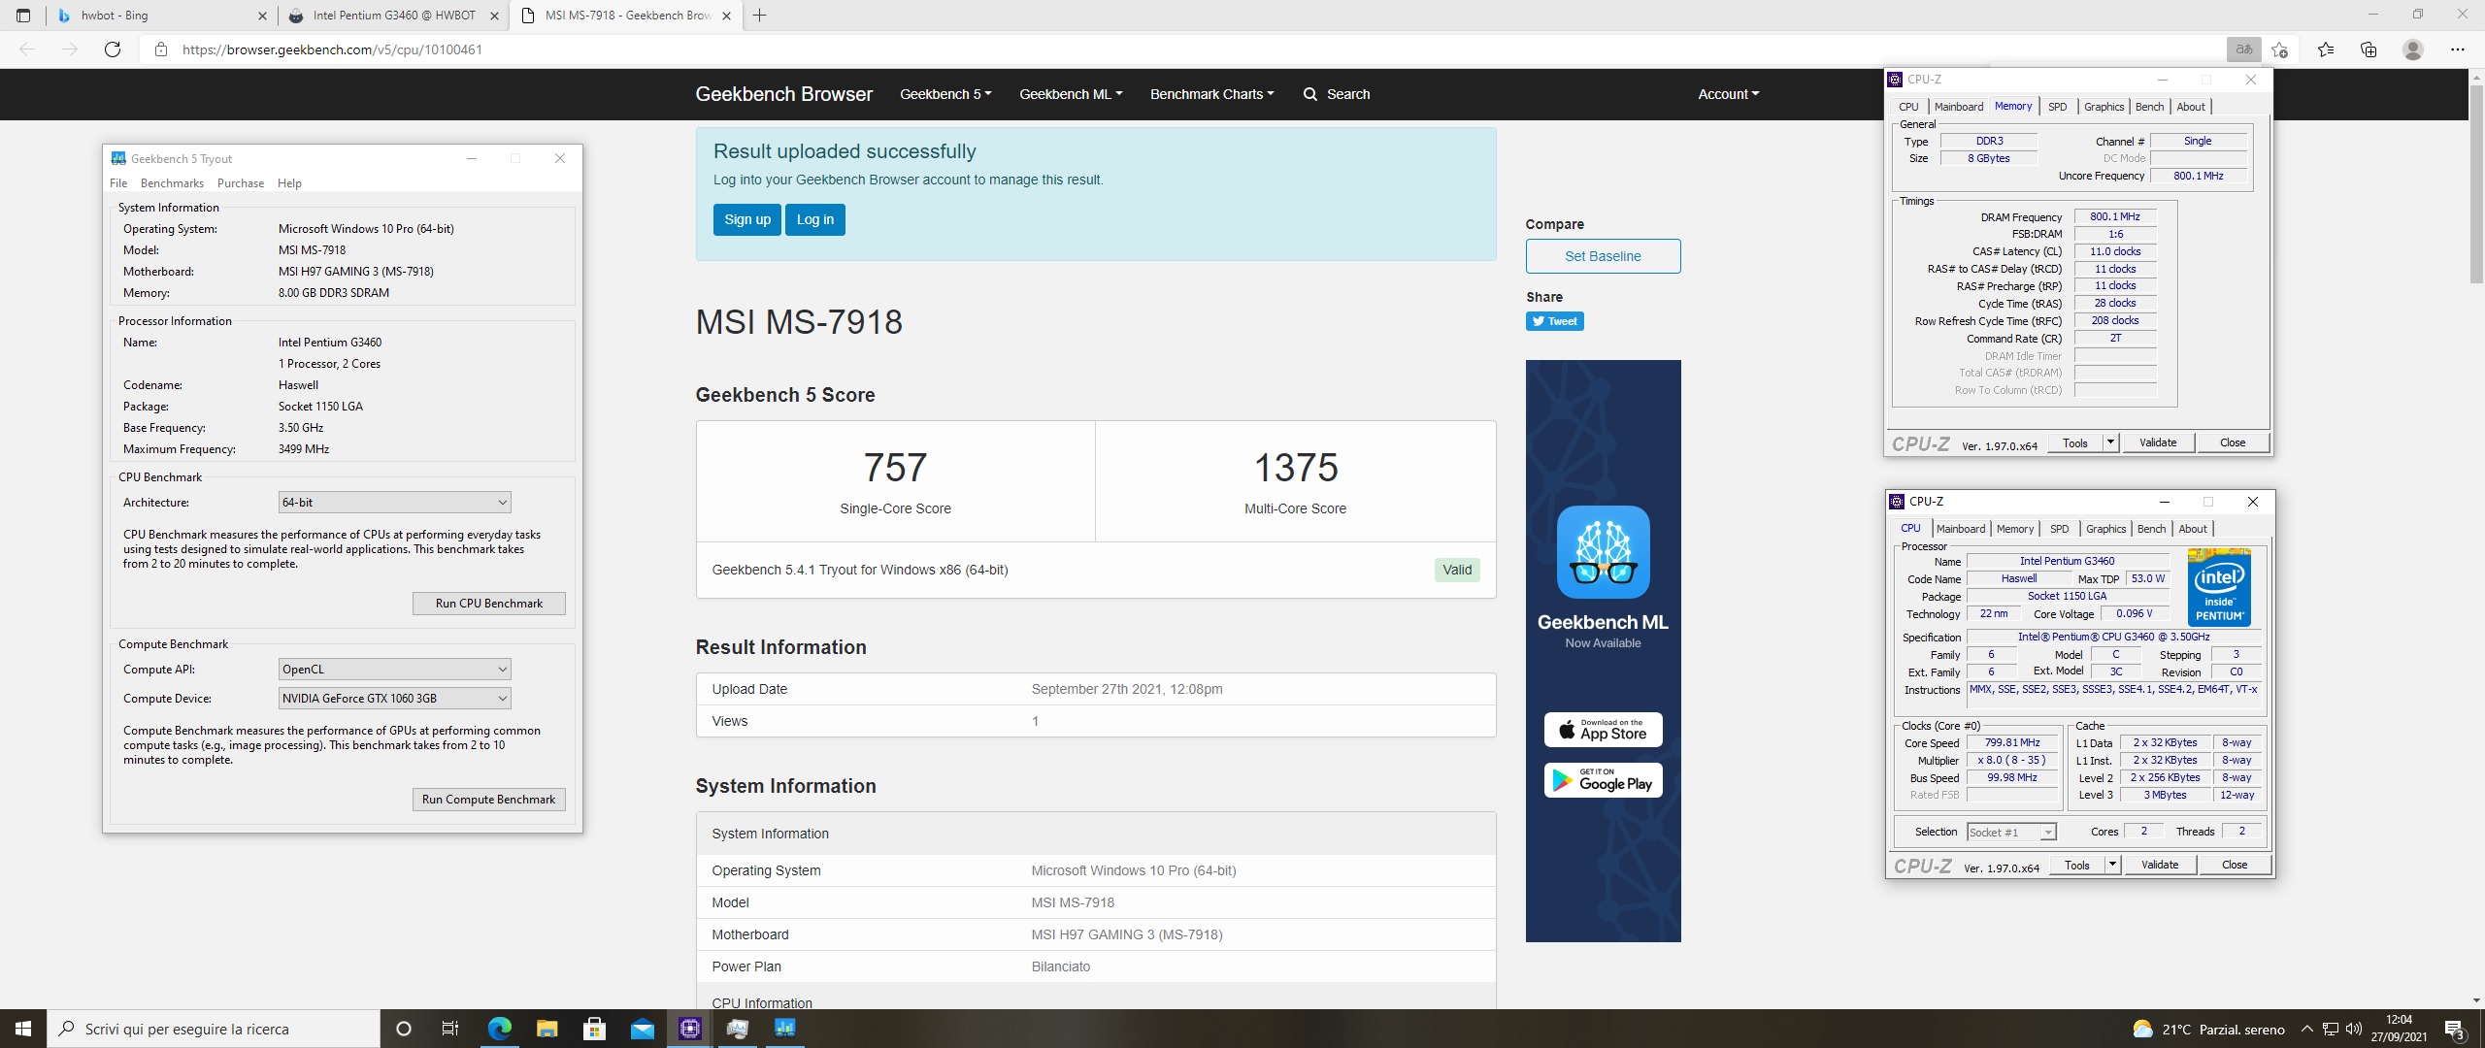This screenshot has height=1048, width=2485.
Task: Open the Favorites list icon
Action: pos(2326,49)
